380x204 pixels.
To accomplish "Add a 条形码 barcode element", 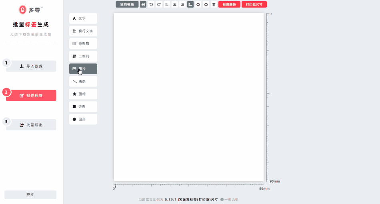I will (x=83, y=43).
